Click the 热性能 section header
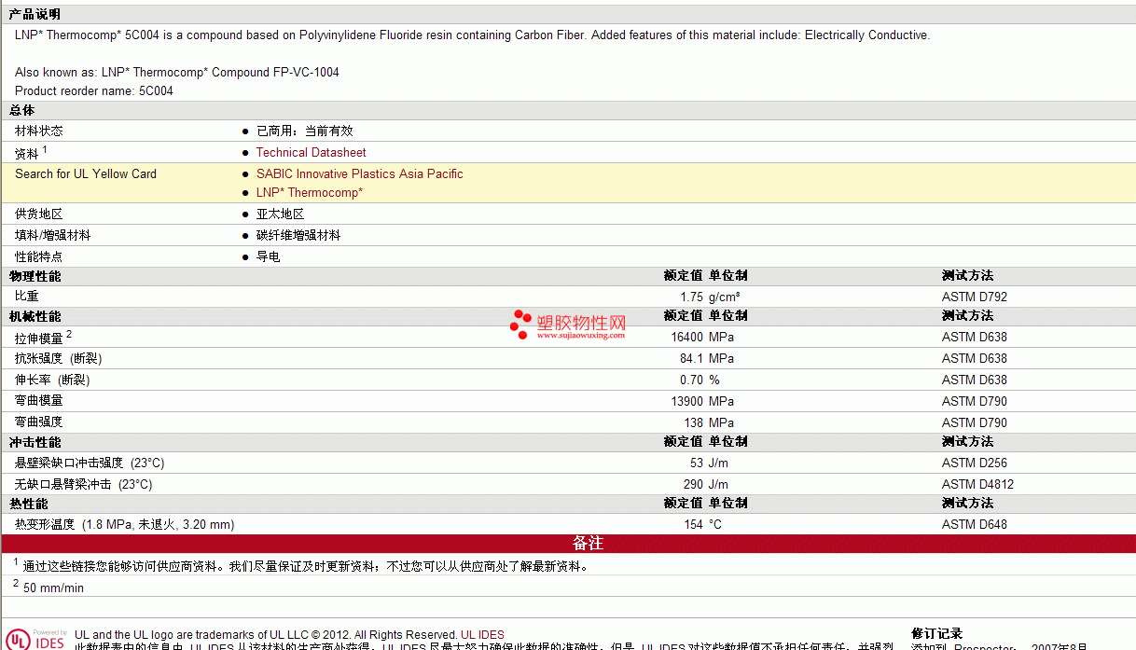 pos(28,504)
